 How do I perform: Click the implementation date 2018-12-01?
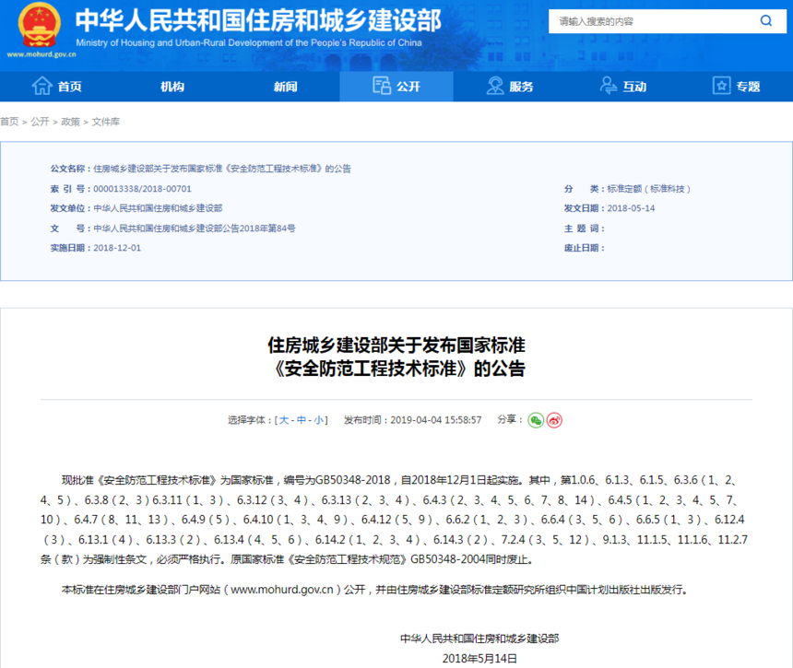(x=117, y=248)
